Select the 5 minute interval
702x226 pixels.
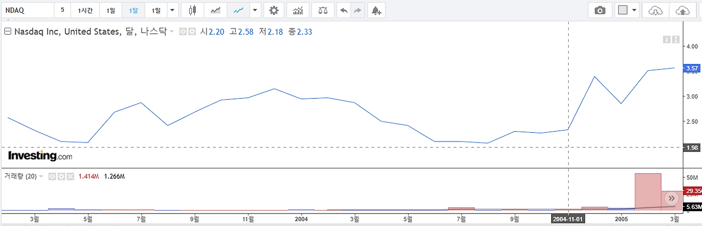pos(62,10)
